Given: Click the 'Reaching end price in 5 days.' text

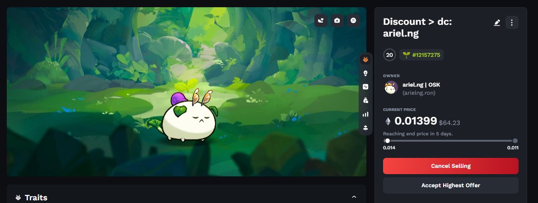Looking at the screenshot, I should click(417, 134).
